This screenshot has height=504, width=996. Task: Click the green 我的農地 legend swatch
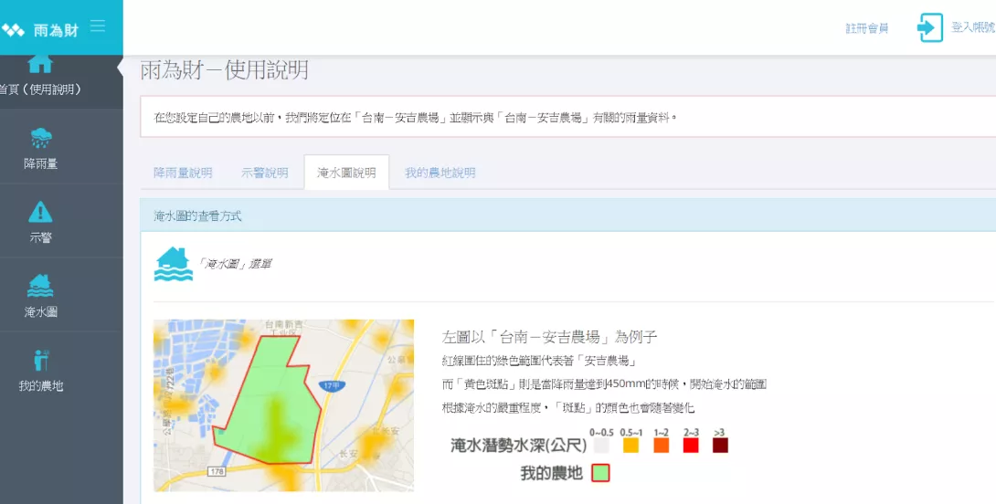tap(600, 473)
